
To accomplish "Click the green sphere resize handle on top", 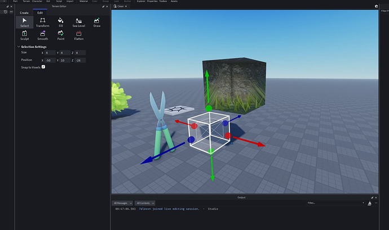I will 209,108.
